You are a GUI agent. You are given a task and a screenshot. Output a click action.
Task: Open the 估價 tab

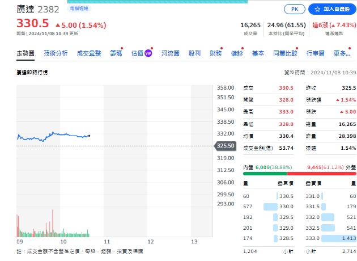coord(137,53)
